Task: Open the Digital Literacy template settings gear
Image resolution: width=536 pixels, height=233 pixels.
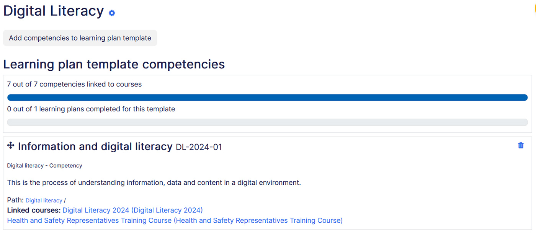Action: point(111,13)
